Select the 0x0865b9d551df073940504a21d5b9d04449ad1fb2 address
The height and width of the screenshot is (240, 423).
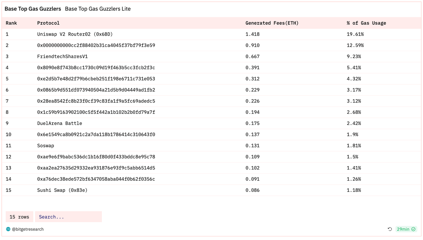(96, 90)
